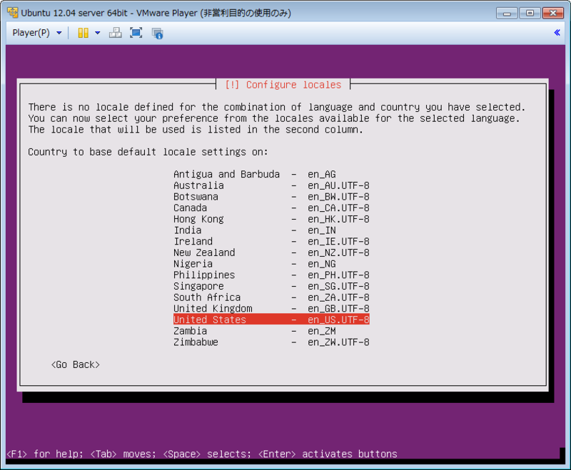Click the F1 help hint text at the bottom
The image size is (571, 470).
coord(45,454)
